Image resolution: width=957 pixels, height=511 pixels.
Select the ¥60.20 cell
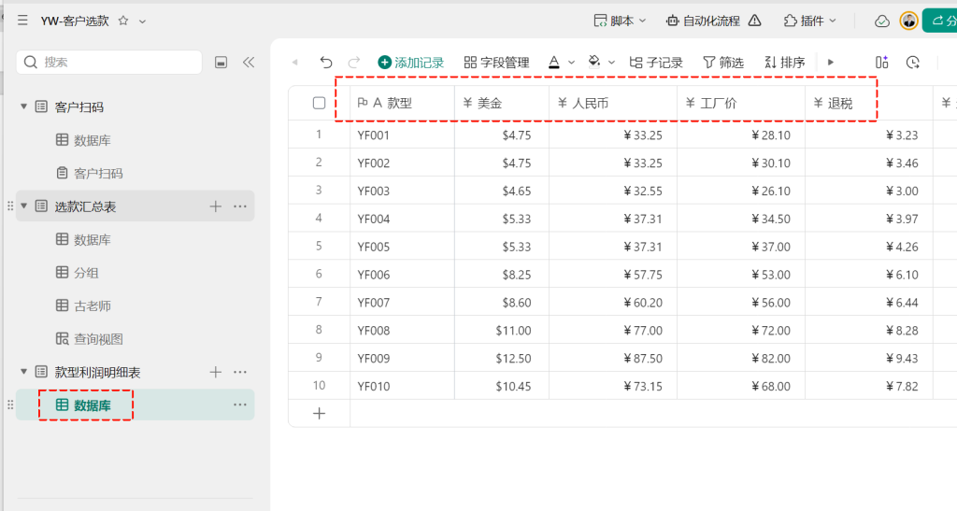(613, 303)
